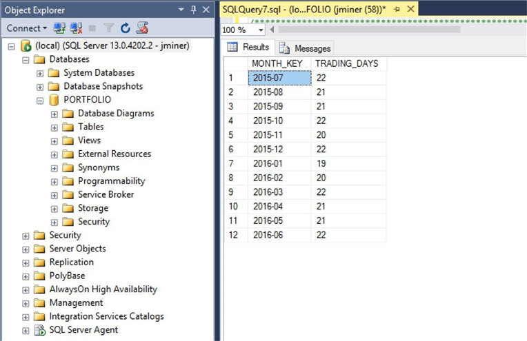Click the Disconnect server icon

(x=75, y=28)
